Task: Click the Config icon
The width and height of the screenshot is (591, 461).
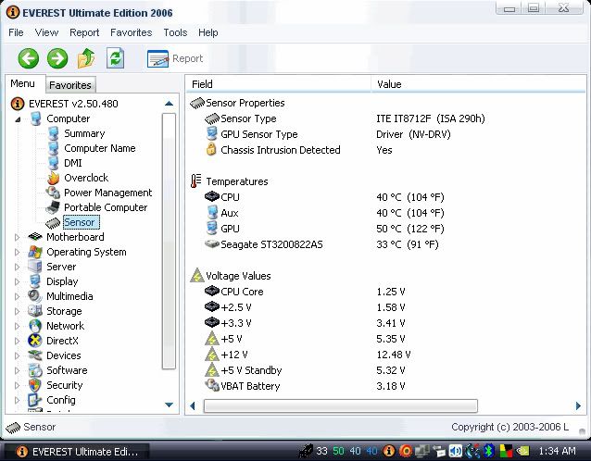Action: pyautogui.click(x=35, y=400)
